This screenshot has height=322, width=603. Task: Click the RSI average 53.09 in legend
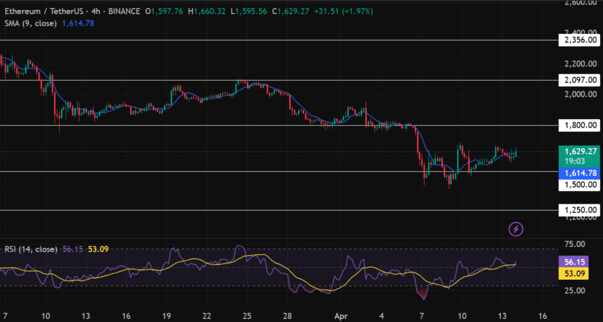(98, 249)
